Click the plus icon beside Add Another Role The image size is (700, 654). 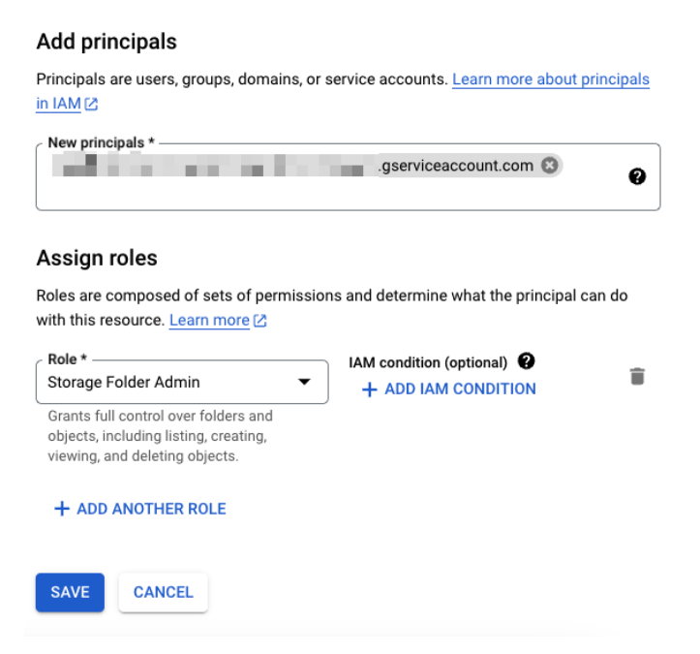click(x=62, y=509)
